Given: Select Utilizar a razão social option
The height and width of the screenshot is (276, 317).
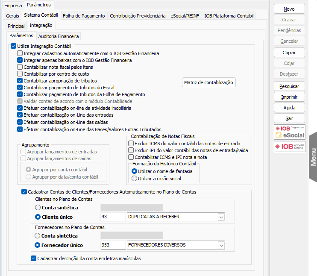Looking at the screenshot, I should point(135,179).
